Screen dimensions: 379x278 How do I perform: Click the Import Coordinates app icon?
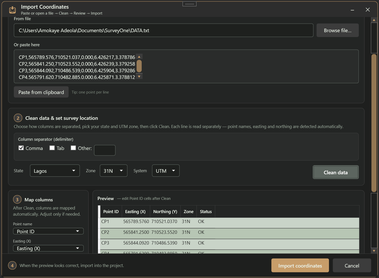pos(12,10)
